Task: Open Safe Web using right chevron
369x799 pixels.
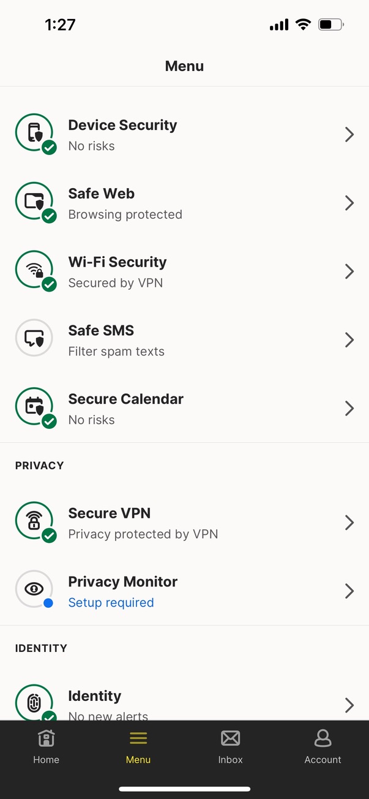Action: [x=349, y=203]
